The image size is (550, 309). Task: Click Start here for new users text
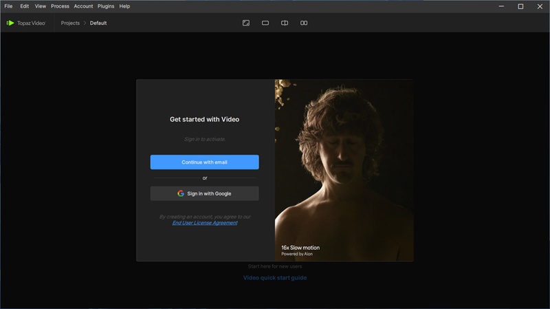coord(275,266)
